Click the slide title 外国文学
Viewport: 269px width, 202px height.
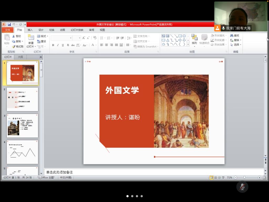(122, 90)
